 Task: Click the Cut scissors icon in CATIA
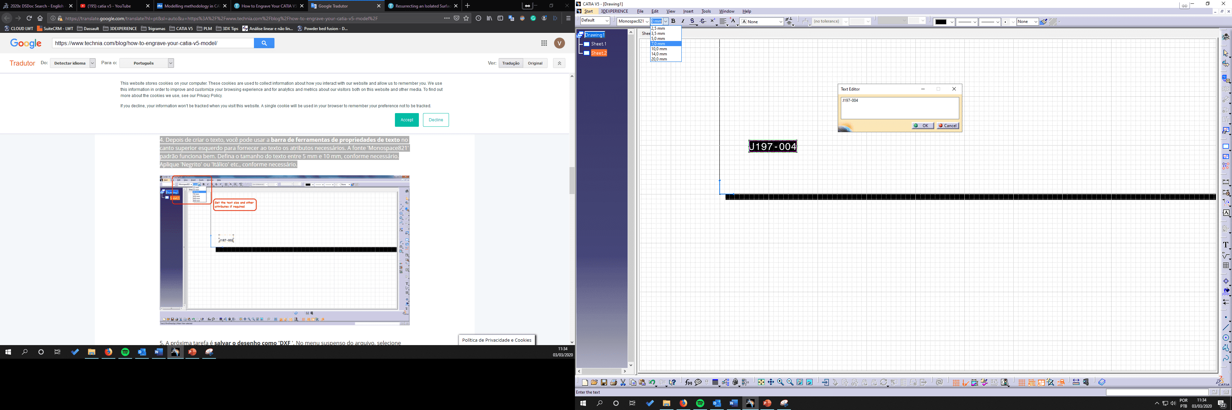[x=623, y=382]
